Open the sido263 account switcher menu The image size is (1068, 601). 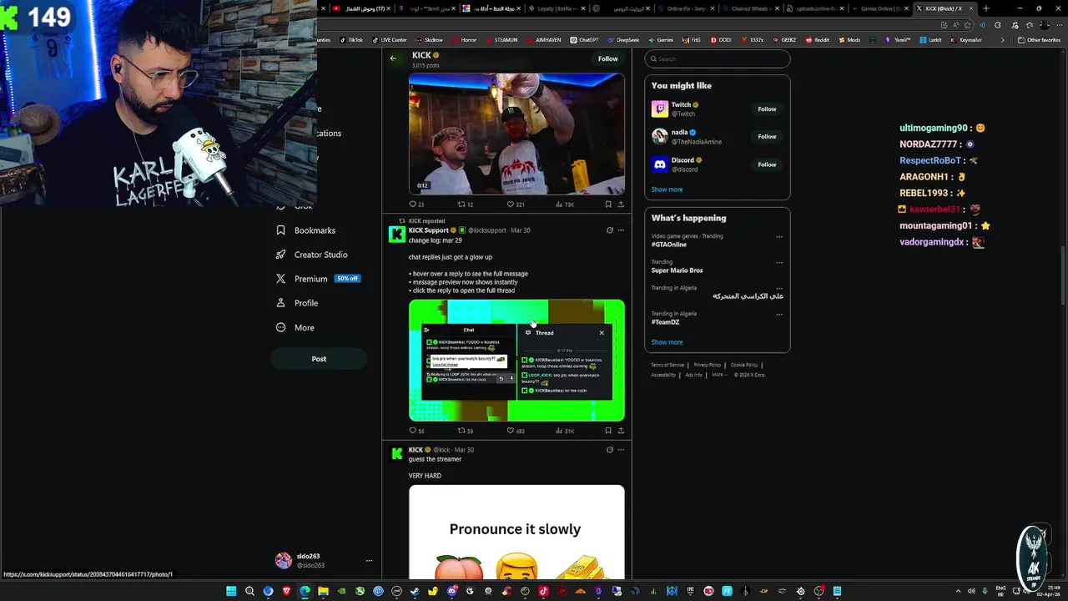[x=324, y=560]
